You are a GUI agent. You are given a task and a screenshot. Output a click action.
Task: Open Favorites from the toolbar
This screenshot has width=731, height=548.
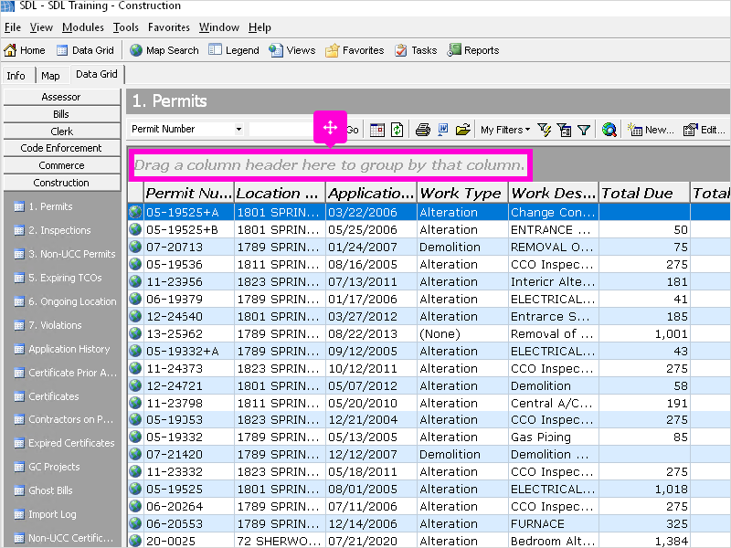355,50
